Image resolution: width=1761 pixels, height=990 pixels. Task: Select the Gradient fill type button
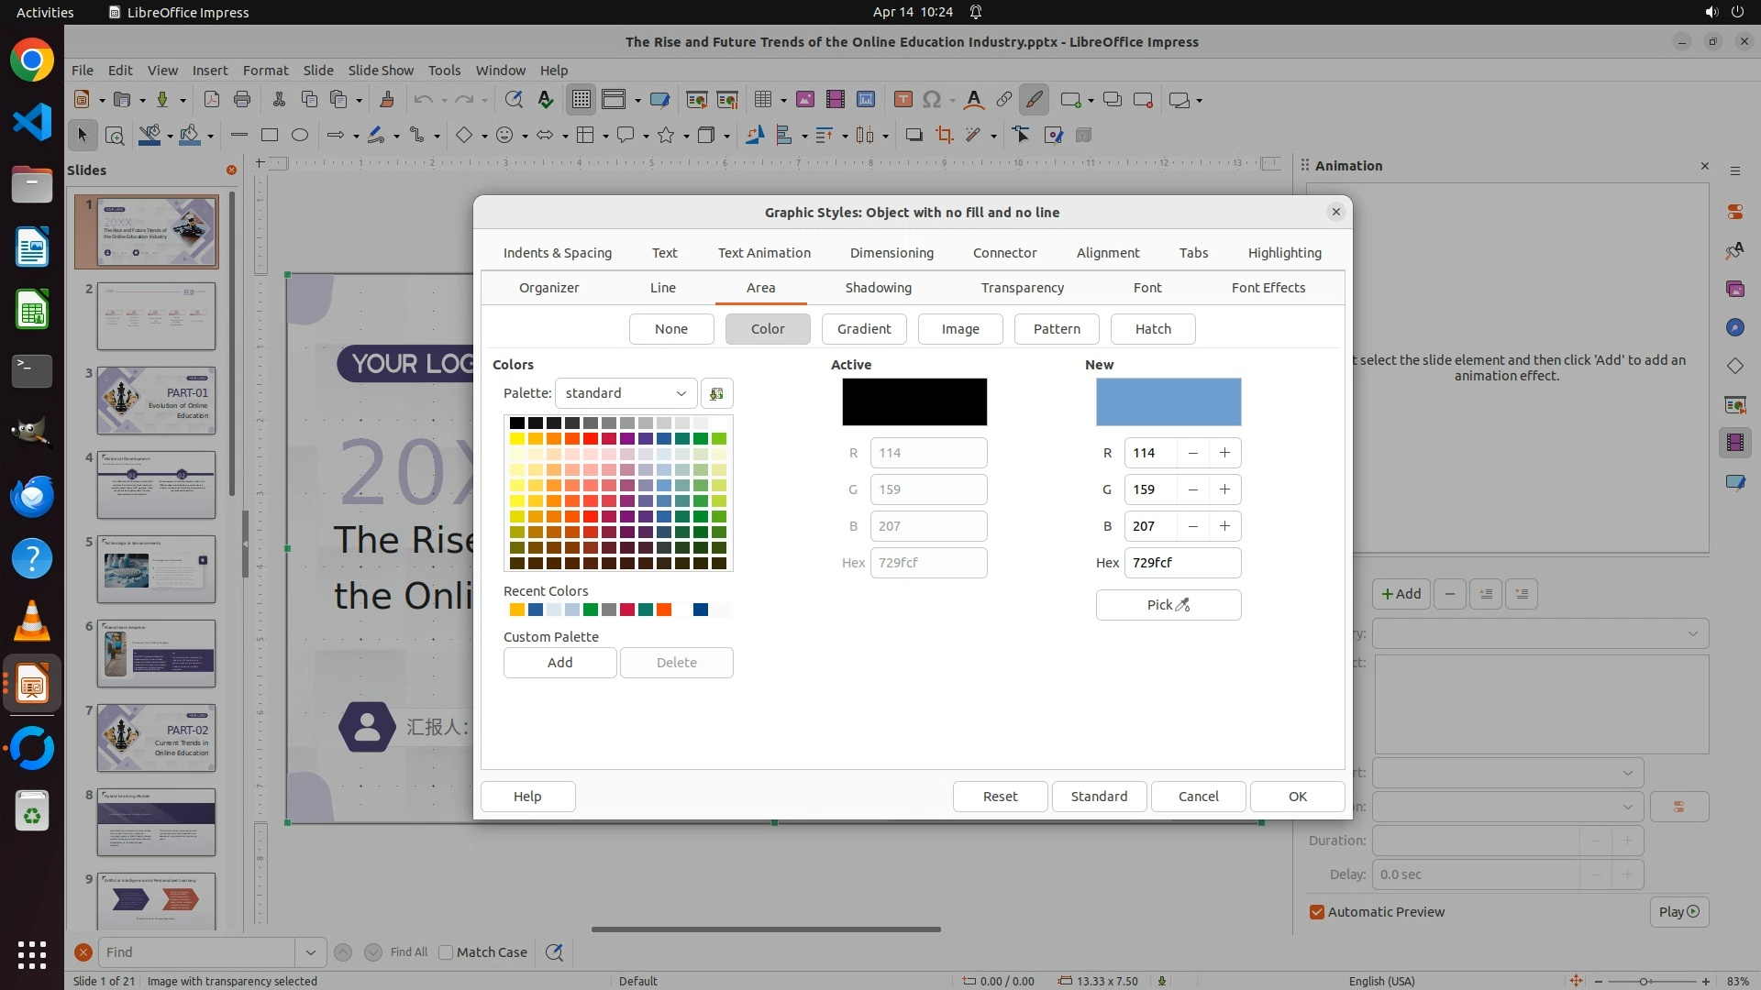(863, 329)
